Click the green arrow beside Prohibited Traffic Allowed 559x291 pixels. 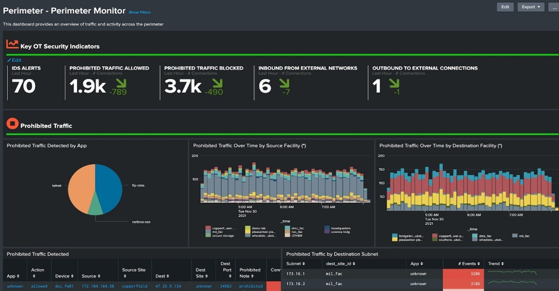[121, 83]
